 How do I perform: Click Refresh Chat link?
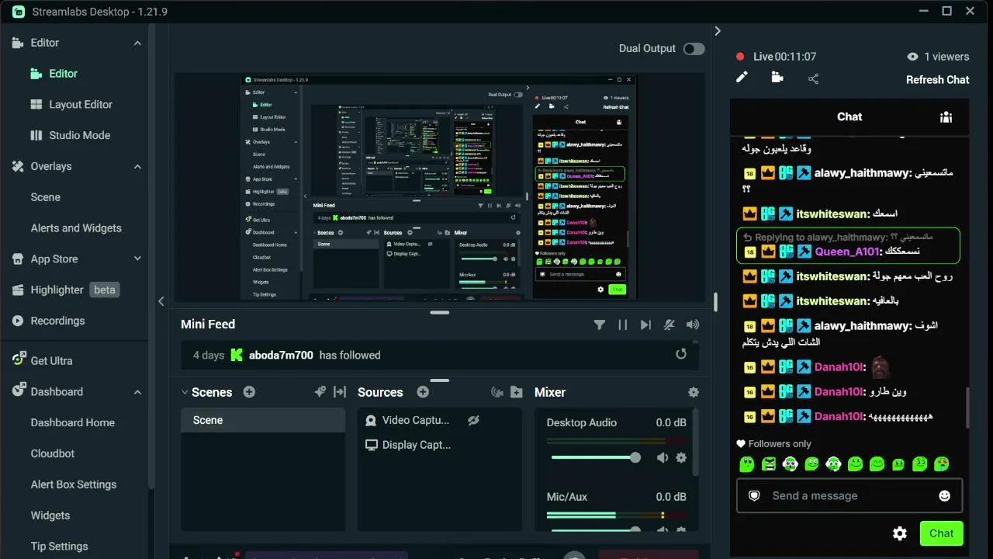(937, 80)
